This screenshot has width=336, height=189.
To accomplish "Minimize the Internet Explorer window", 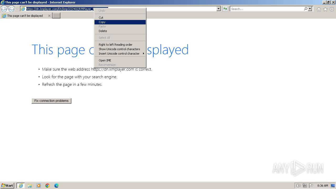I will click(x=324, y=2).
